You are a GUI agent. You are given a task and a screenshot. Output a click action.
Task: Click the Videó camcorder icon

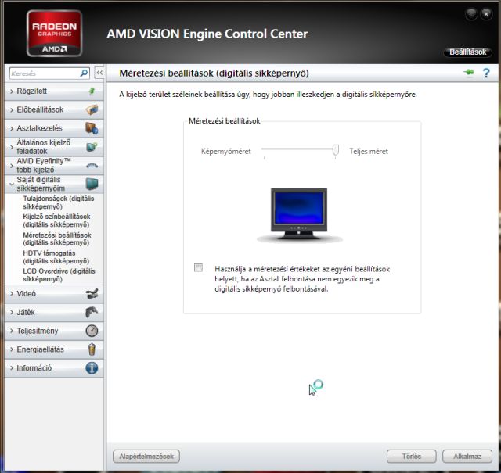92,294
